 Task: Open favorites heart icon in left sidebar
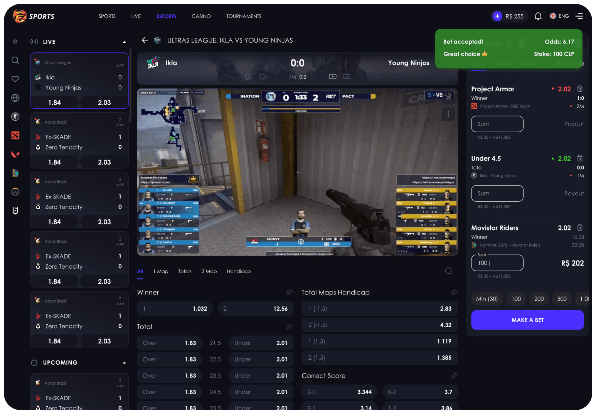point(15,79)
